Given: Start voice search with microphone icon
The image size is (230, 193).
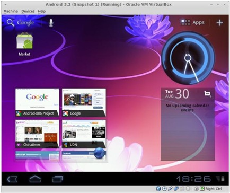Looking at the screenshot, I should click(x=51, y=23).
